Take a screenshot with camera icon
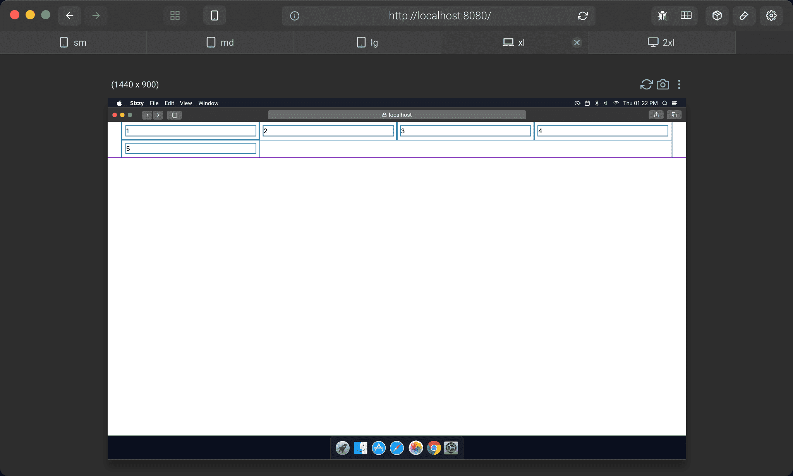The height and width of the screenshot is (476, 793). point(663,84)
